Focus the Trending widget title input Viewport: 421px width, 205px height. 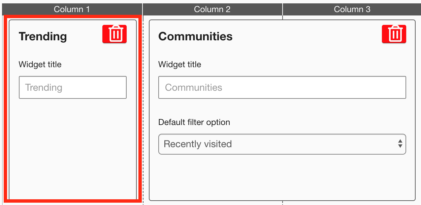tap(73, 87)
